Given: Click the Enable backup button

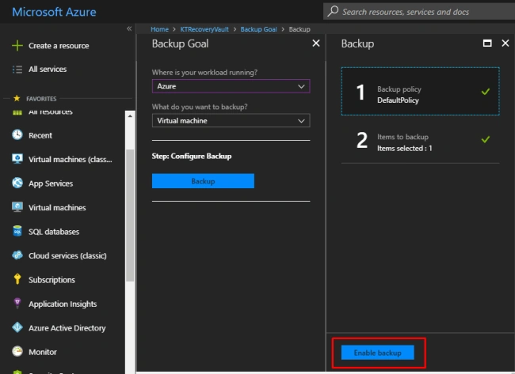Looking at the screenshot, I should point(378,353).
